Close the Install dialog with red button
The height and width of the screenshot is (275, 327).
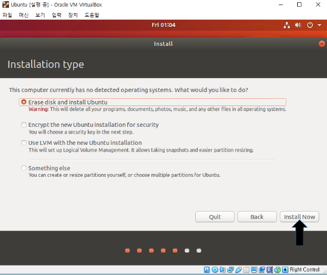click(322, 44)
